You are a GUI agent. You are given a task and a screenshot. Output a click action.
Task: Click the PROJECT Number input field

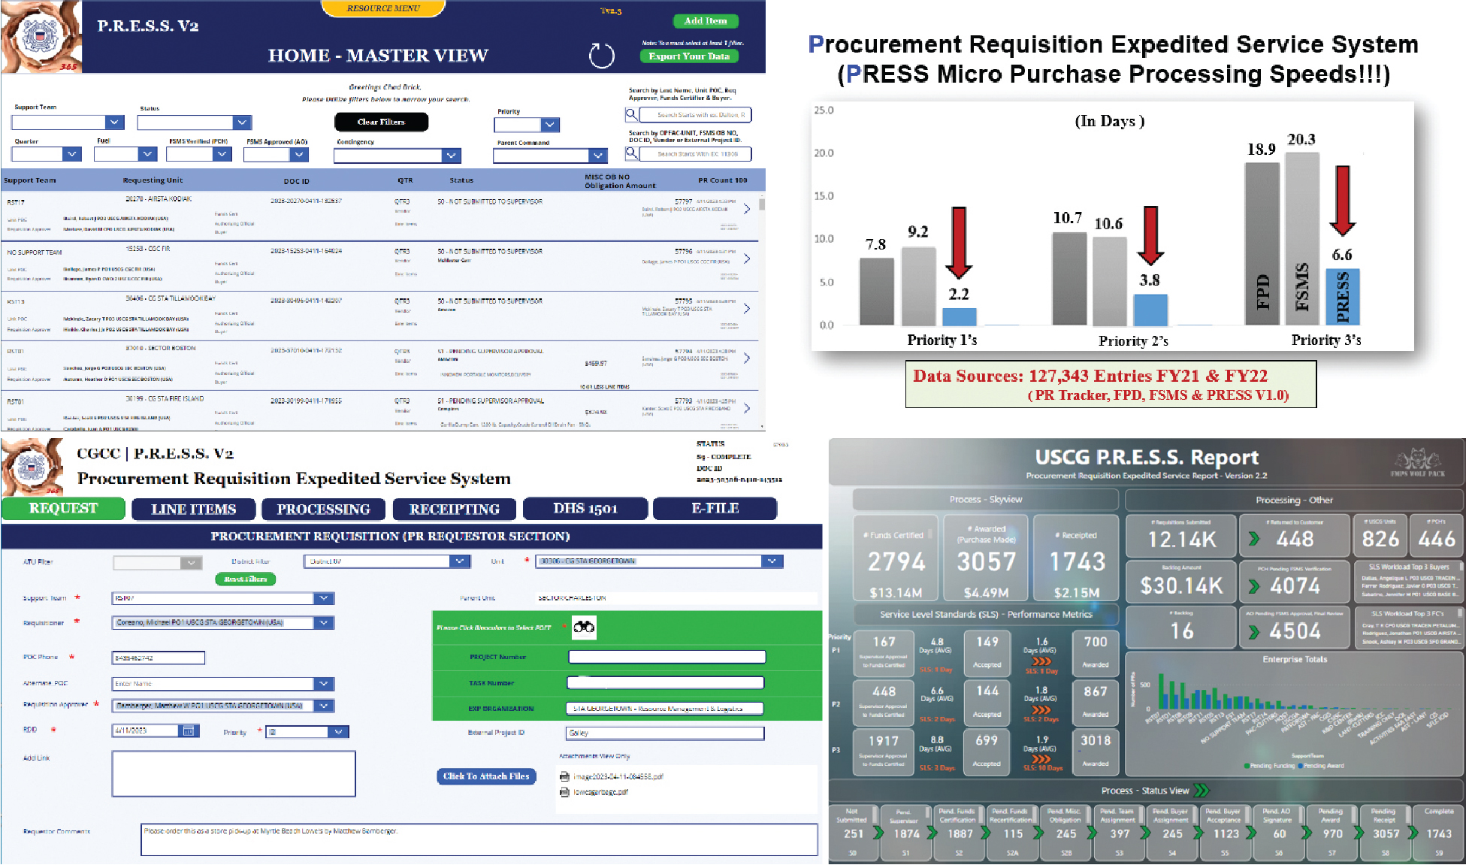667,657
